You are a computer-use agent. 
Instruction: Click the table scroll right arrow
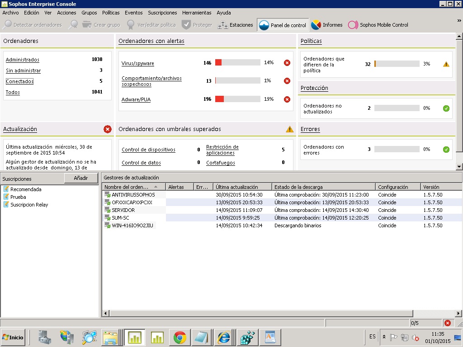[x=458, y=314]
